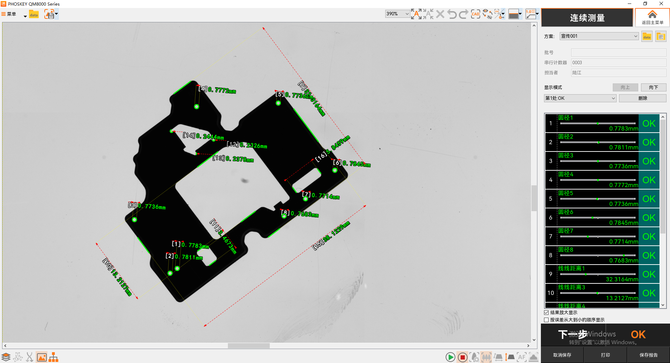Click the CAD frame icon in toolbar

(x=475, y=14)
